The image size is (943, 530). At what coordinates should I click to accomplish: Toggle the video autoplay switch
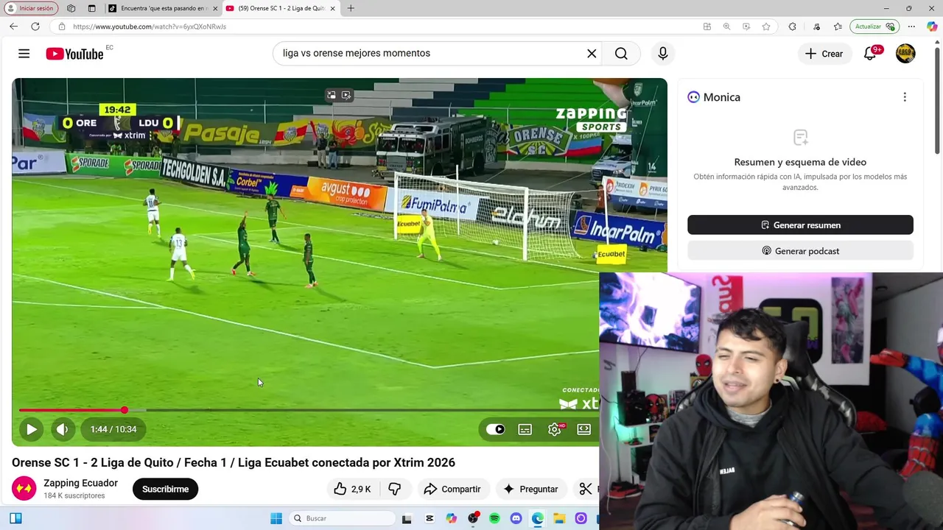[496, 429]
